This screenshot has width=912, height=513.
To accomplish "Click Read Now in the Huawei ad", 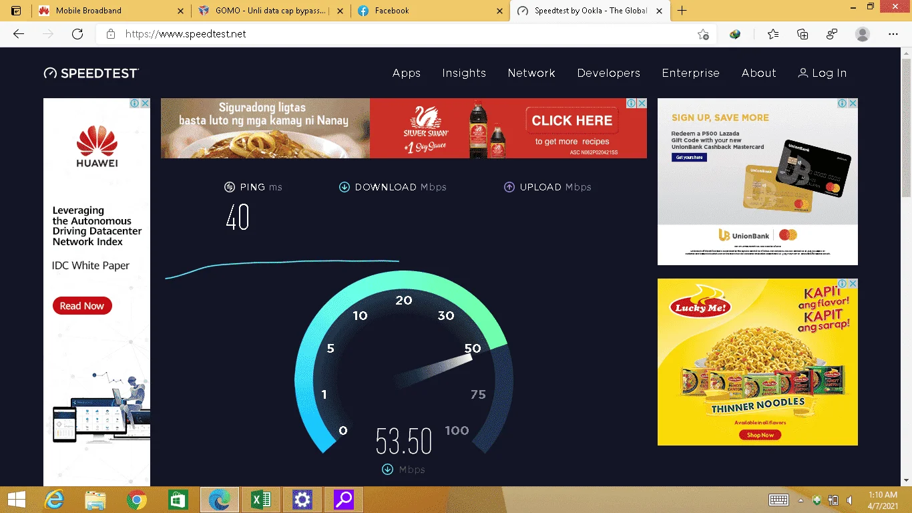I will [82, 306].
